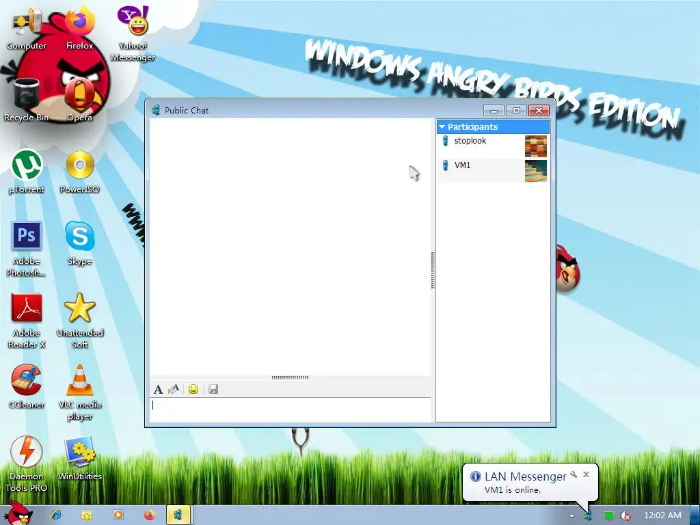Click the Show desktop button at taskbar edge
Image resolution: width=700 pixels, height=525 pixels.
[695, 515]
